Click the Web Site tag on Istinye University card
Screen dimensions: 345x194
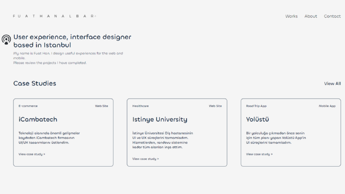(x=215, y=106)
